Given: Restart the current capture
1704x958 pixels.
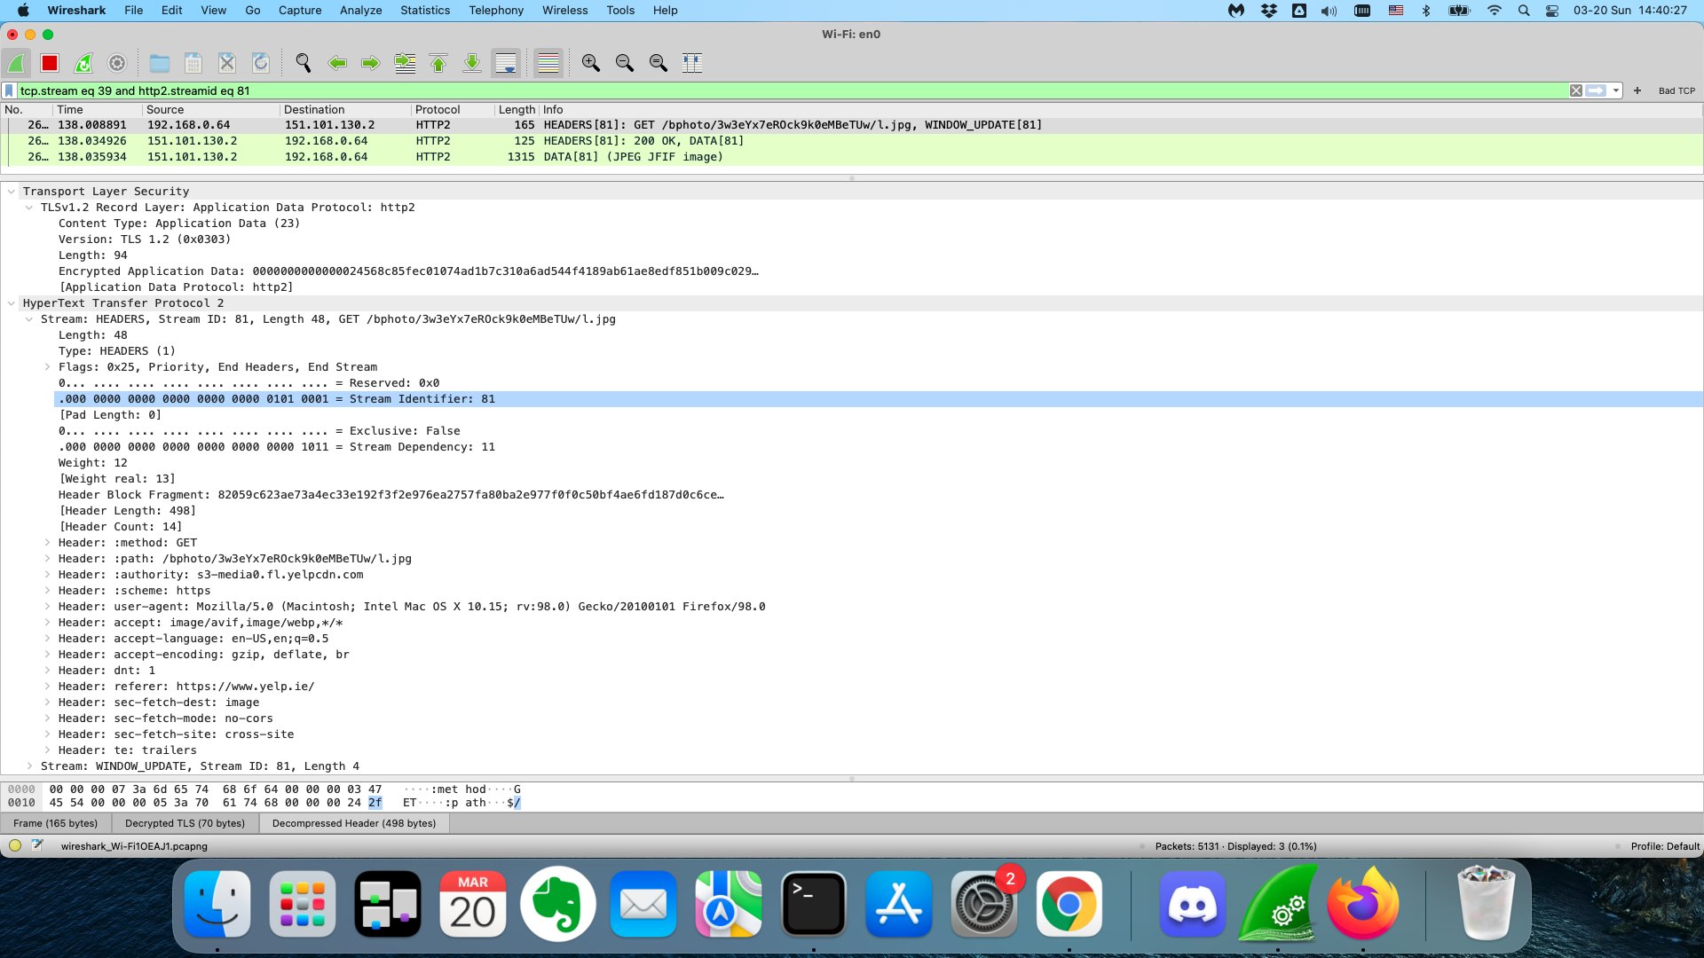Looking at the screenshot, I should pyautogui.click(x=83, y=63).
